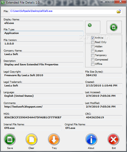This screenshot has height=152, width=127.
Task: Click the File Size (bytes): label
Action: (x=94, y=72)
